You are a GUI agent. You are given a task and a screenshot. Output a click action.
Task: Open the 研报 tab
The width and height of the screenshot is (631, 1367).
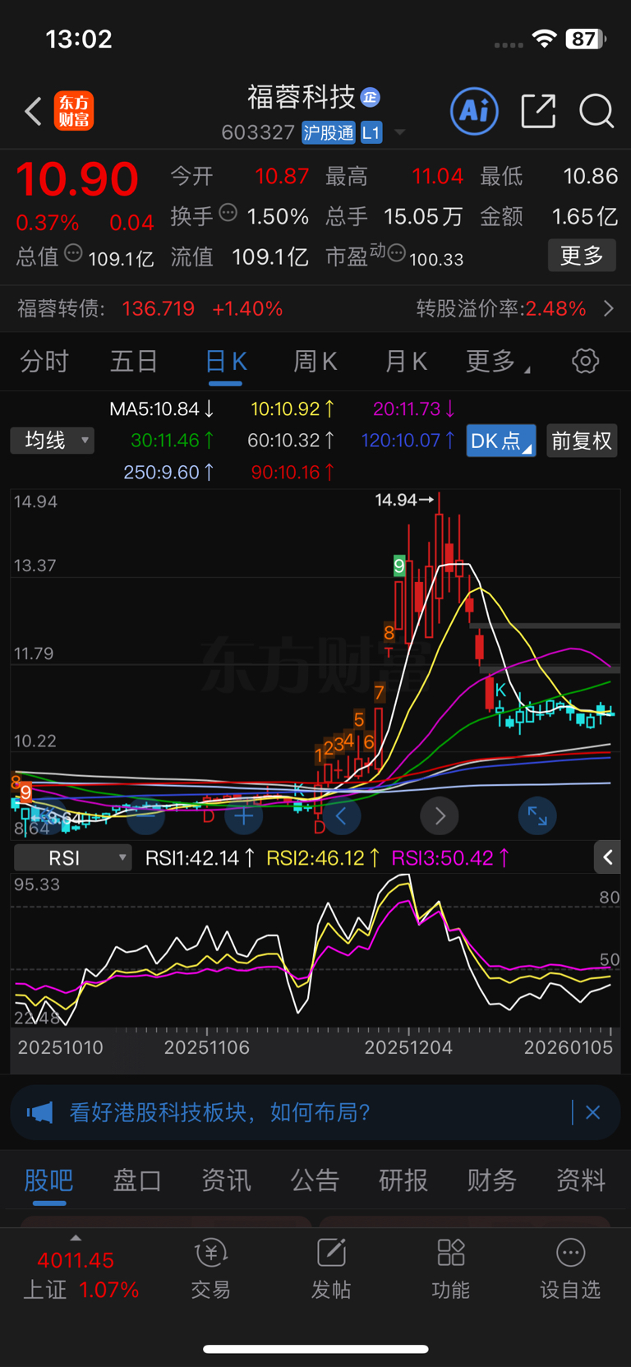click(403, 1180)
